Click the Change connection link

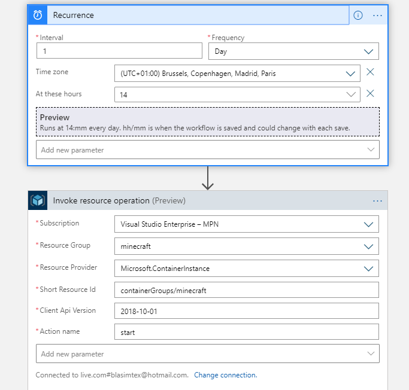click(x=225, y=375)
